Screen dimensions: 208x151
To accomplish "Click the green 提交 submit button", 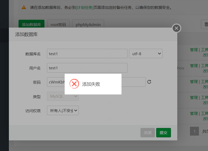I will coord(164,133).
